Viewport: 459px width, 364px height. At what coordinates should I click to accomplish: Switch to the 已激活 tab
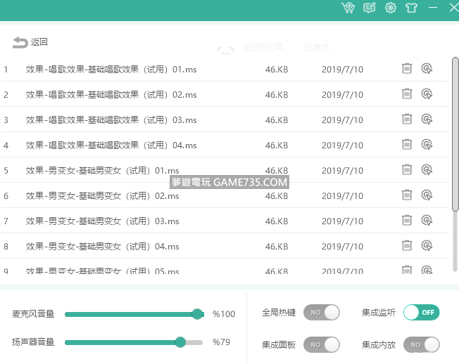[x=316, y=47]
